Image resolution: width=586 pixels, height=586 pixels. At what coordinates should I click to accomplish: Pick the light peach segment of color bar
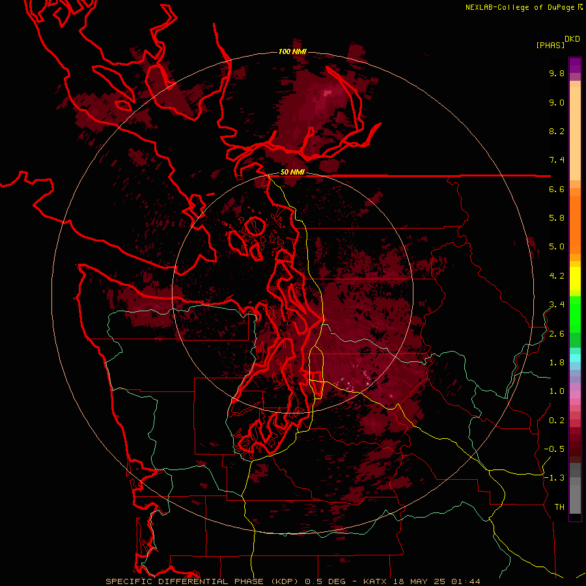(x=575, y=134)
